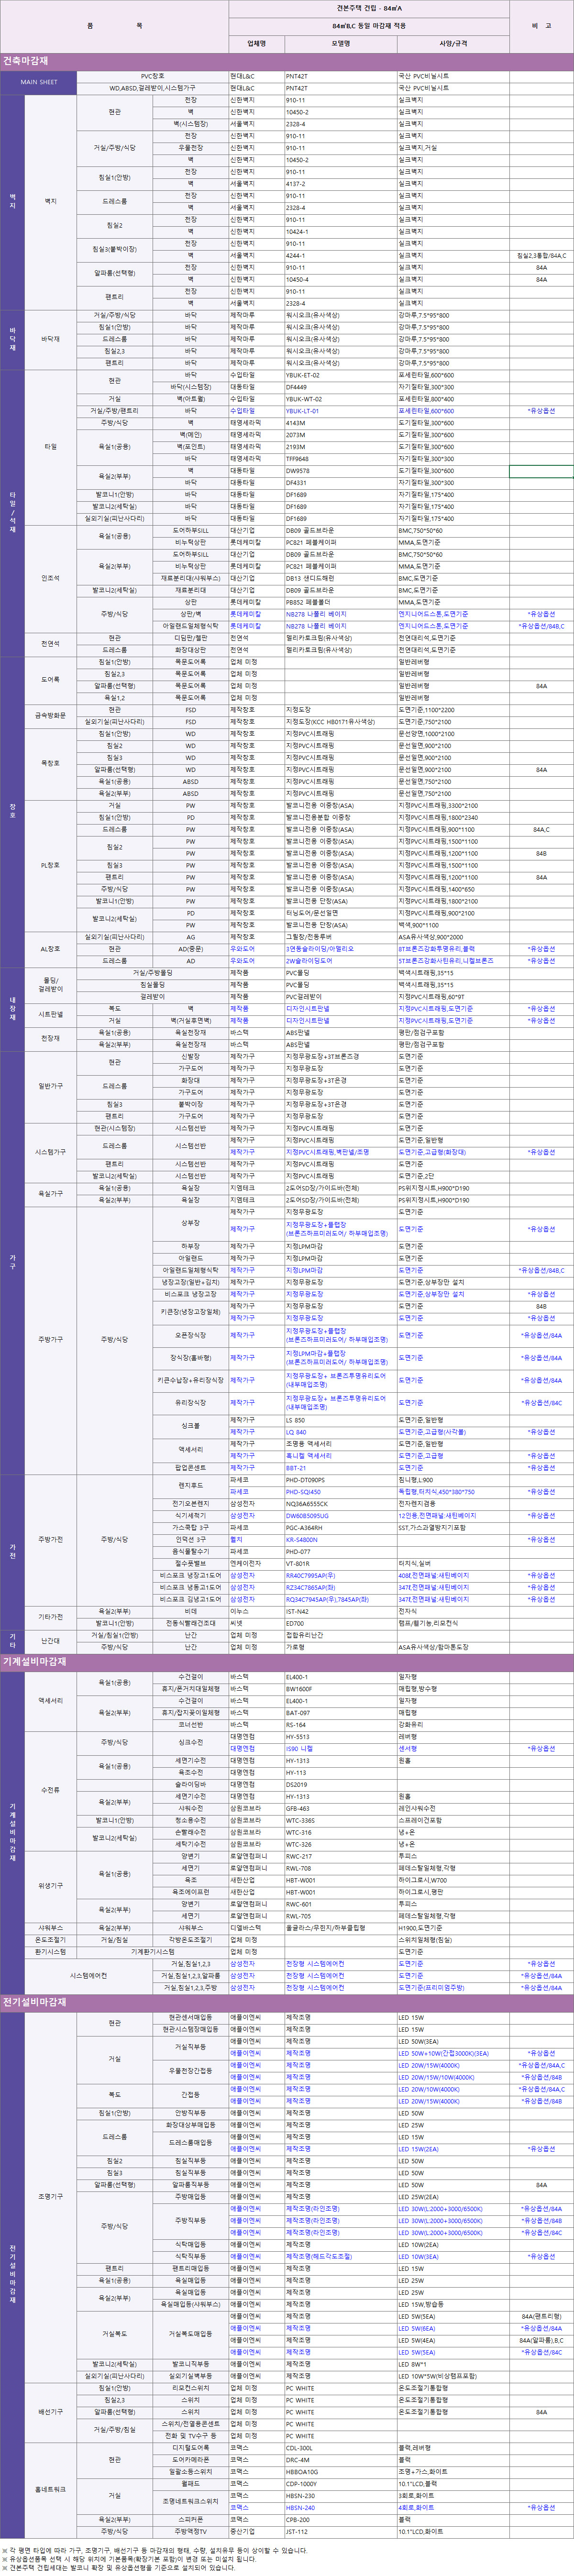Select model cell YBUK-ET-02
Viewport: 574px width, 2576px height.
340,376
